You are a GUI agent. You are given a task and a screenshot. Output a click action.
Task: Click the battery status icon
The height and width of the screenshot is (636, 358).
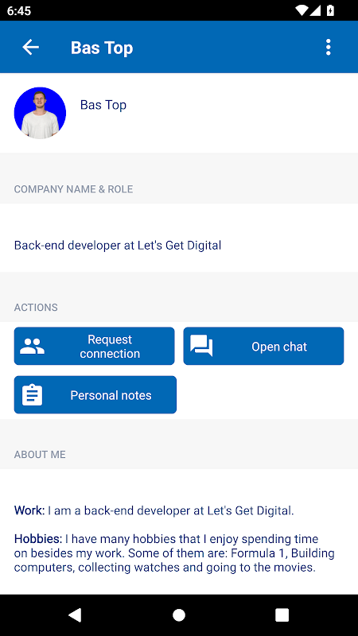[x=331, y=10]
